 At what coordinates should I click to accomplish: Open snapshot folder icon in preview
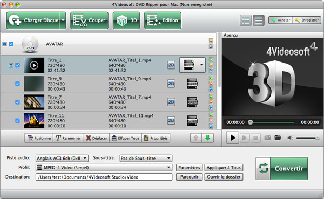278,138
